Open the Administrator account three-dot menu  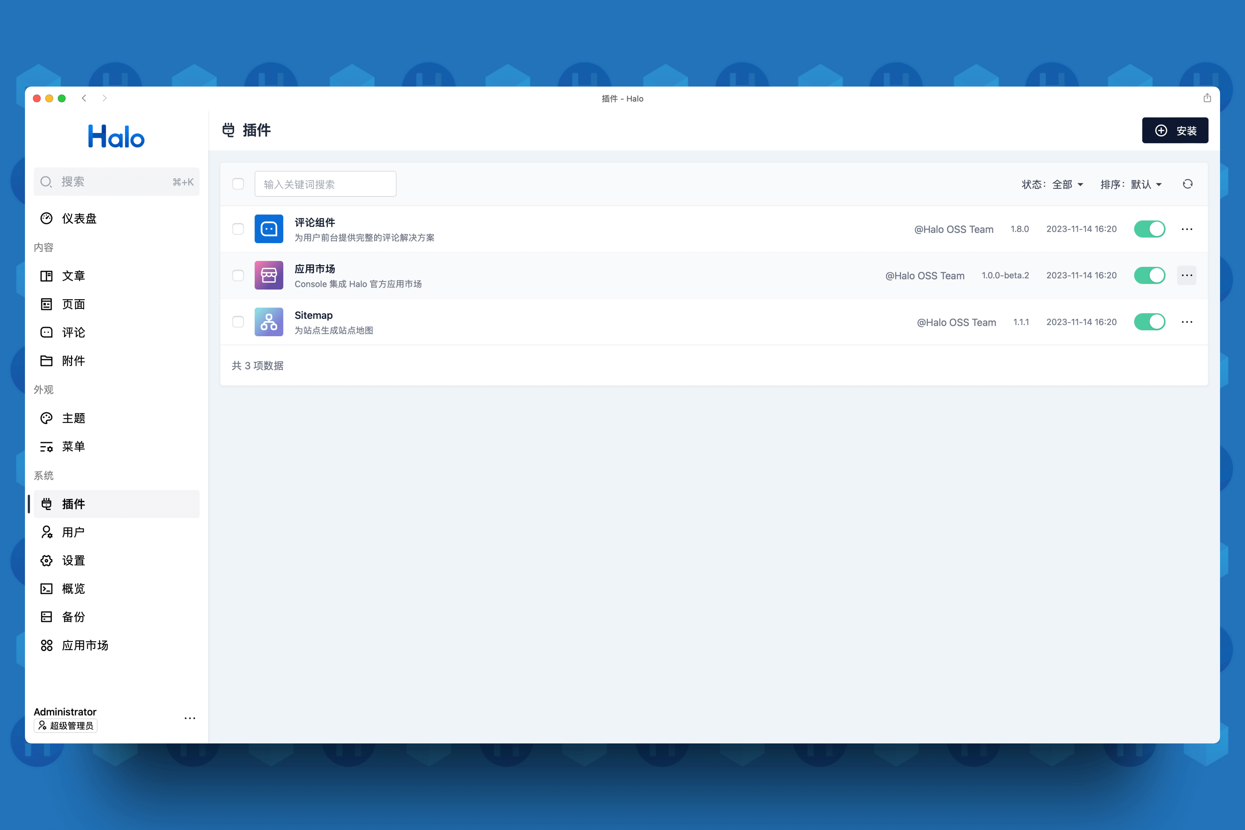pos(190,718)
